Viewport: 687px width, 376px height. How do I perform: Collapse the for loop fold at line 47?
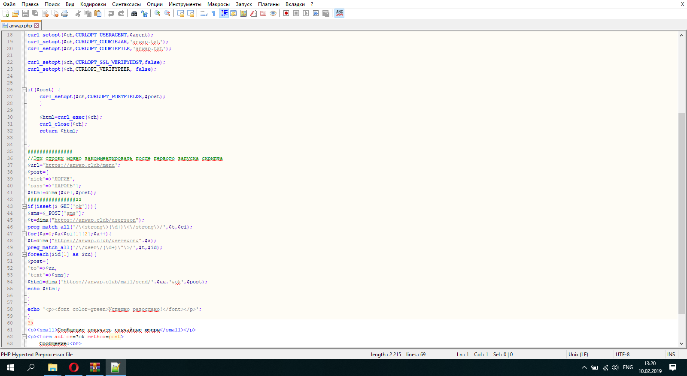24,234
